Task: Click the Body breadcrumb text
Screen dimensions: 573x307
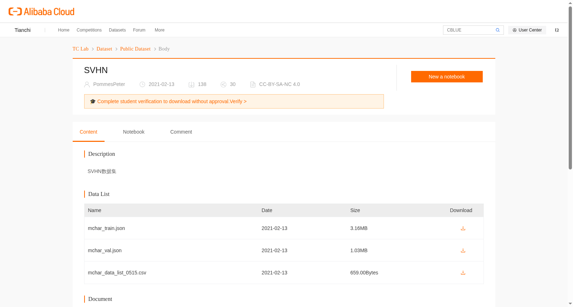Action: (164, 49)
